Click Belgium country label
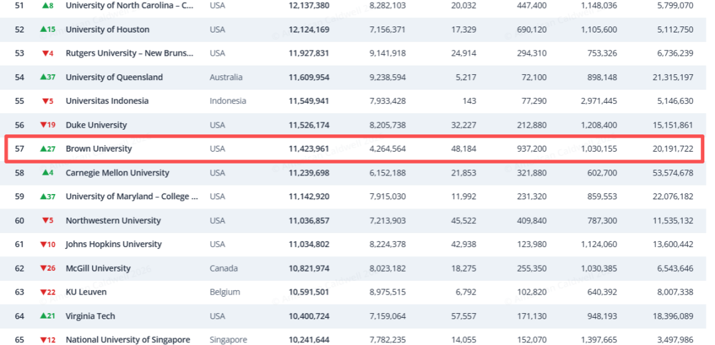The image size is (715, 345). [x=224, y=292]
